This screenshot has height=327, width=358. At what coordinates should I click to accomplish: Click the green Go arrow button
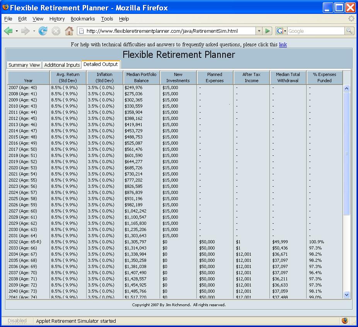pyautogui.click(x=268, y=31)
